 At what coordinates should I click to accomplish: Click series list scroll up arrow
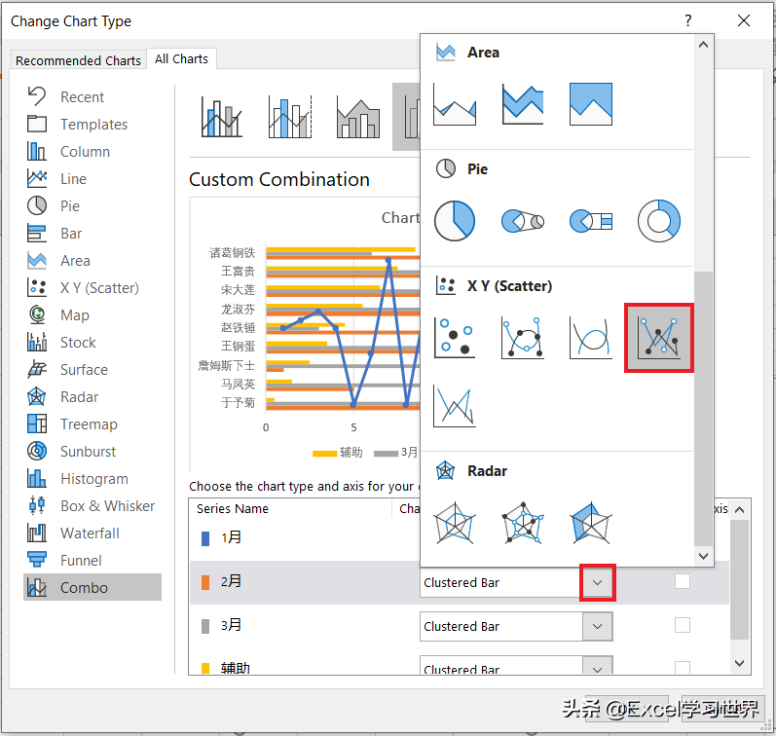pyautogui.click(x=739, y=510)
